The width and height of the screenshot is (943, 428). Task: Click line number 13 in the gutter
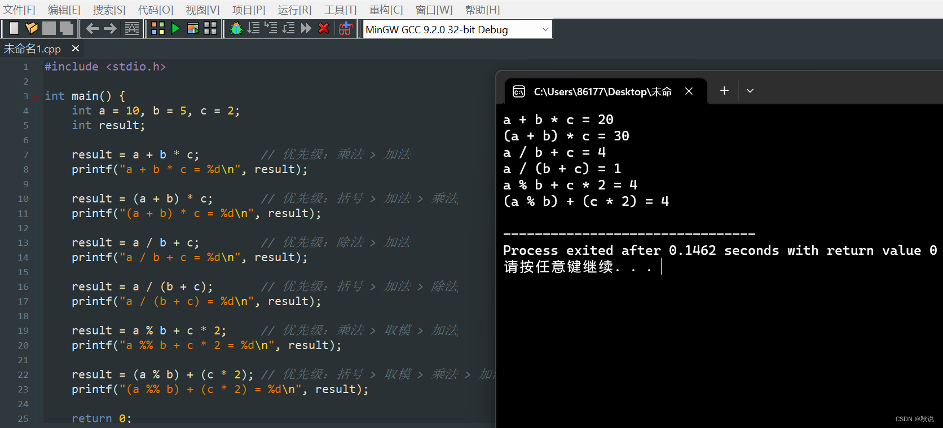click(23, 242)
